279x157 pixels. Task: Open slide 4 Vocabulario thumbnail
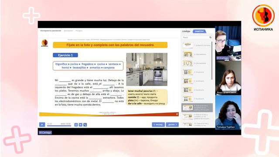188,72
